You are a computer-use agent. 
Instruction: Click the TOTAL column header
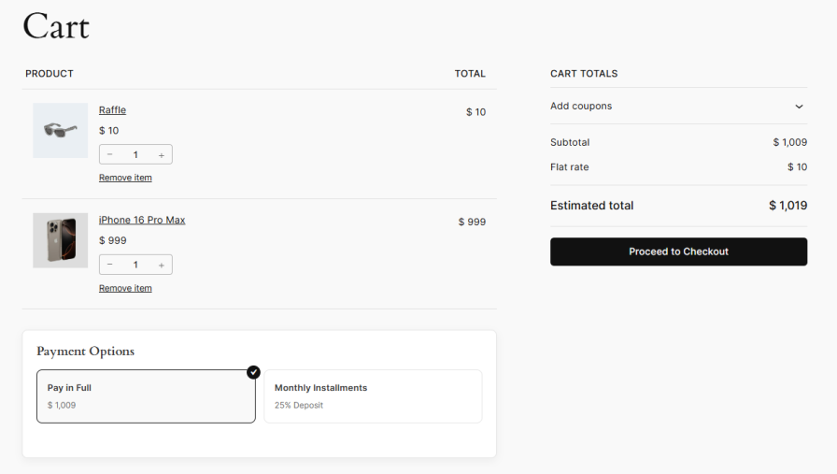[470, 74]
